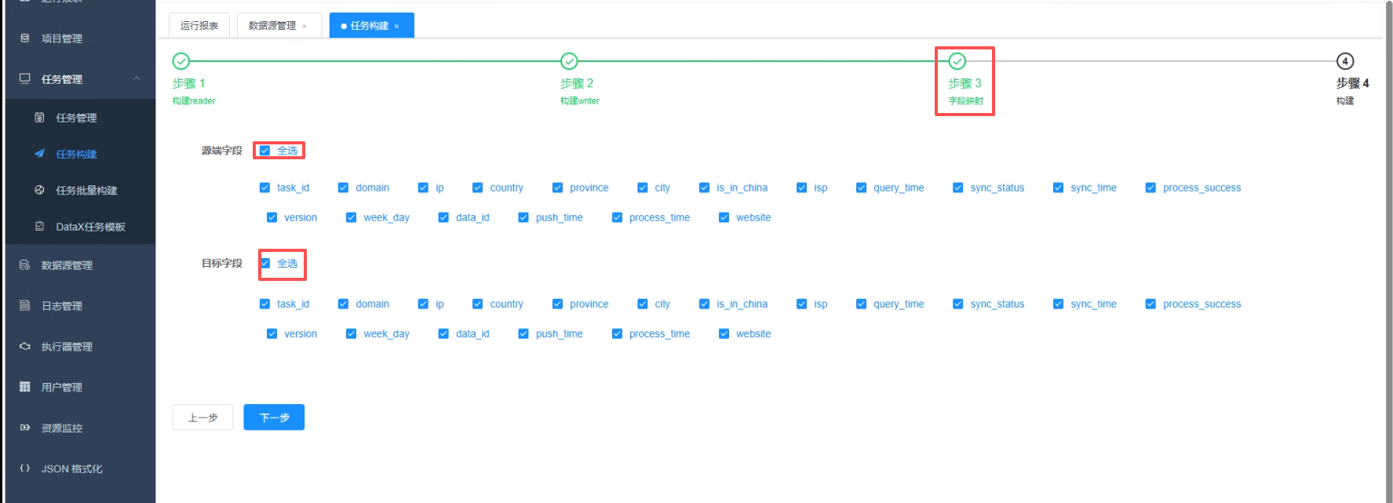Image resolution: width=1393 pixels, height=503 pixels.
Task: Click the 日志管理 document icon
Action: 25,306
